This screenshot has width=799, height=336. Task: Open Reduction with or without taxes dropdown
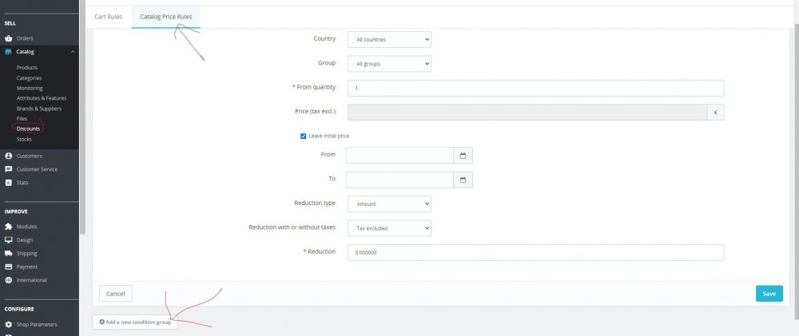[389, 228]
